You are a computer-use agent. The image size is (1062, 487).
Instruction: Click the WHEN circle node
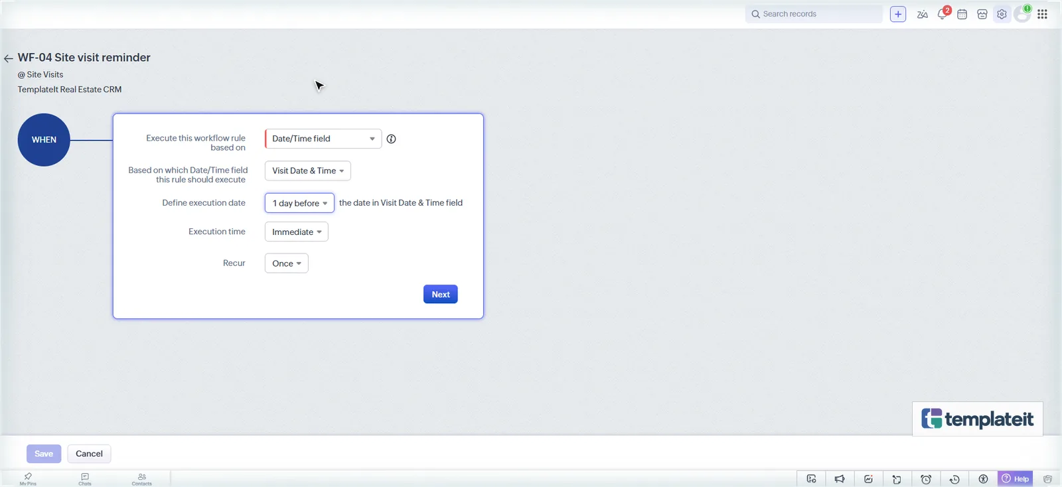point(44,140)
